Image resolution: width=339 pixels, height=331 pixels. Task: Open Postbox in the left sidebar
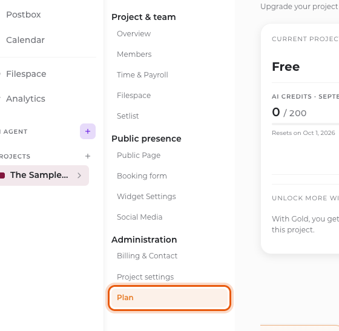(24, 15)
